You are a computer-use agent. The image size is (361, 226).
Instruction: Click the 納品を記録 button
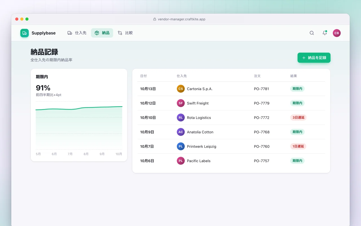click(x=314, y=58)
